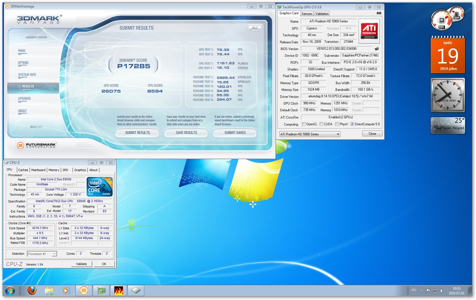Switch to the Validation tab in GPU-Z
The height and width of the screenshot is (300, 476).
pyautogui.click(x=322, y=14)
